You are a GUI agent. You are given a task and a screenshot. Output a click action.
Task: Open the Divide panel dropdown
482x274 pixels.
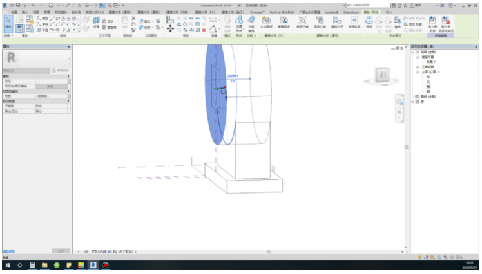(251, 35)
